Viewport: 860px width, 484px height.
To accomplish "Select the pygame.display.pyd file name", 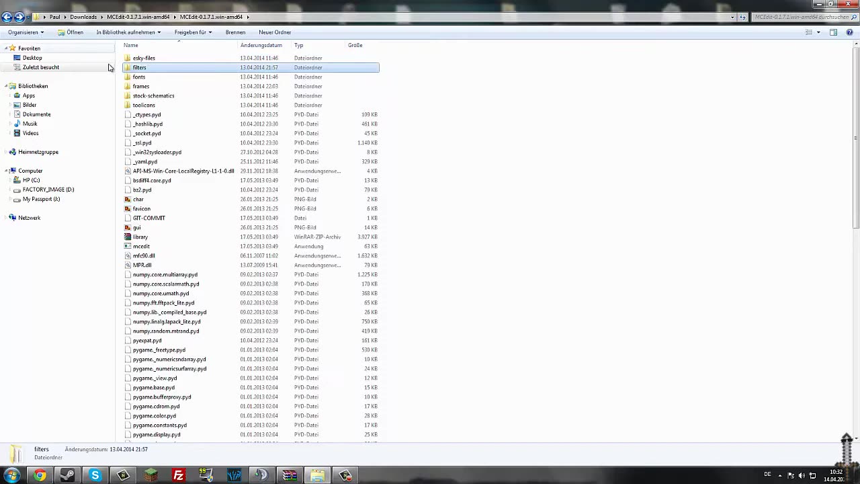I will pyautogui.click(x=157, y=434).
